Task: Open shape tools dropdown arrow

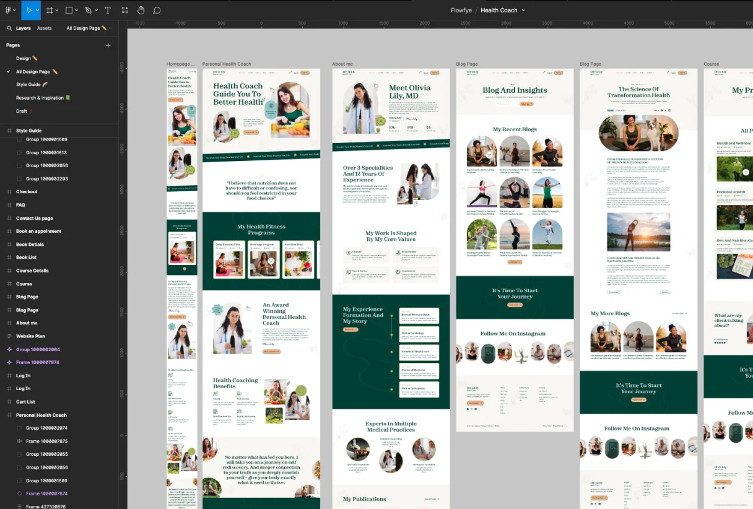Action: (76, 11)
